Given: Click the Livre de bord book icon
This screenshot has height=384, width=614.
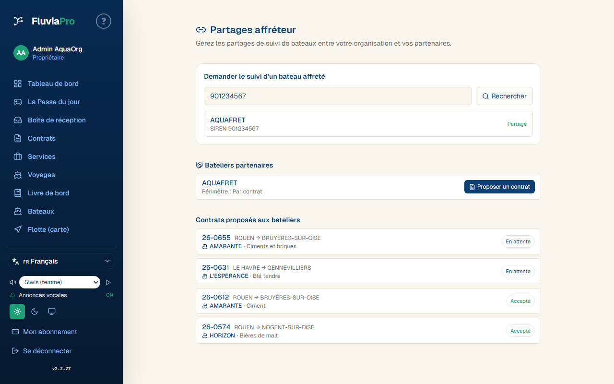Looking at the screenshot, I should [x=18, y=193].
